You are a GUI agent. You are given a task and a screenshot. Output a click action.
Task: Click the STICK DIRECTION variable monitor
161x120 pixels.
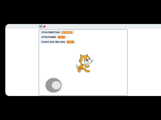click(57, 32)
